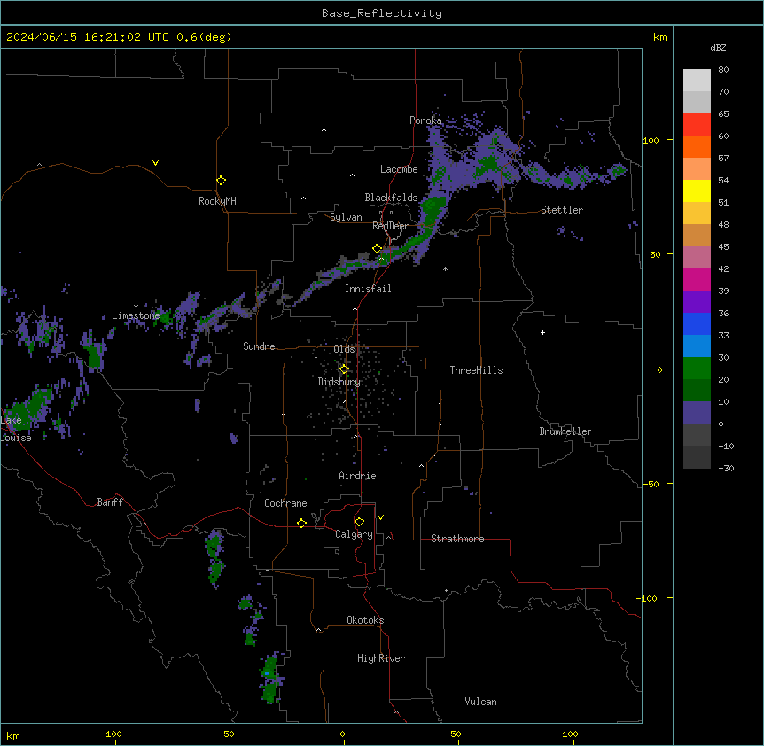Click the Cochrane town label
Image resolution: width=764 pixels, height=746 pixels.
(285, 503)
